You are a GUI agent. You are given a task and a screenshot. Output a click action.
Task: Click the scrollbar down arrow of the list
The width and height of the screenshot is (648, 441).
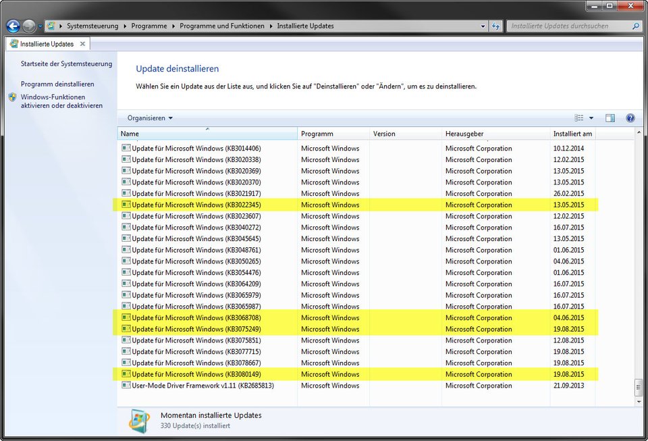639,401
